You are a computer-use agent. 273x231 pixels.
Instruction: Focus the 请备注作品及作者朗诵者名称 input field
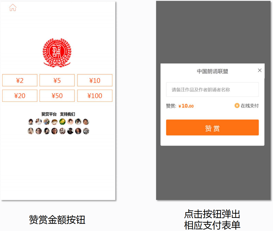212,90
